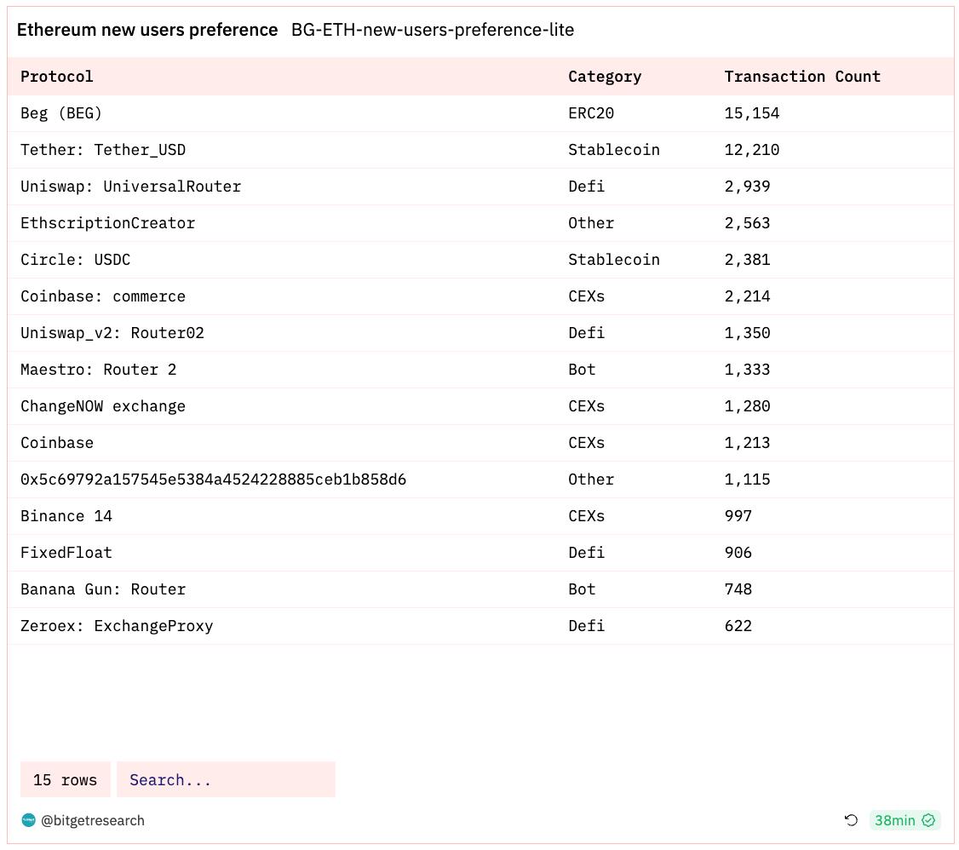This screenshot has height=850, width=959.
Task: Open BG-ETH-new-users-preference-lite query link
Action: 433,29
